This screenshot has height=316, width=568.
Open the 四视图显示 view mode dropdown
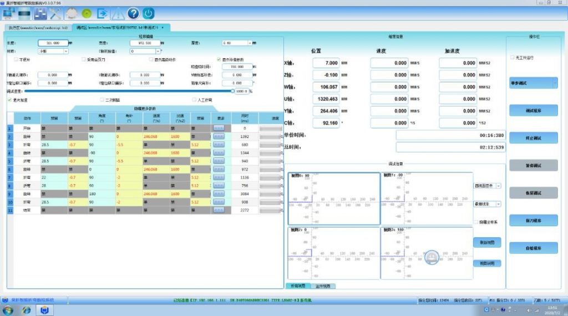(499, 186)
